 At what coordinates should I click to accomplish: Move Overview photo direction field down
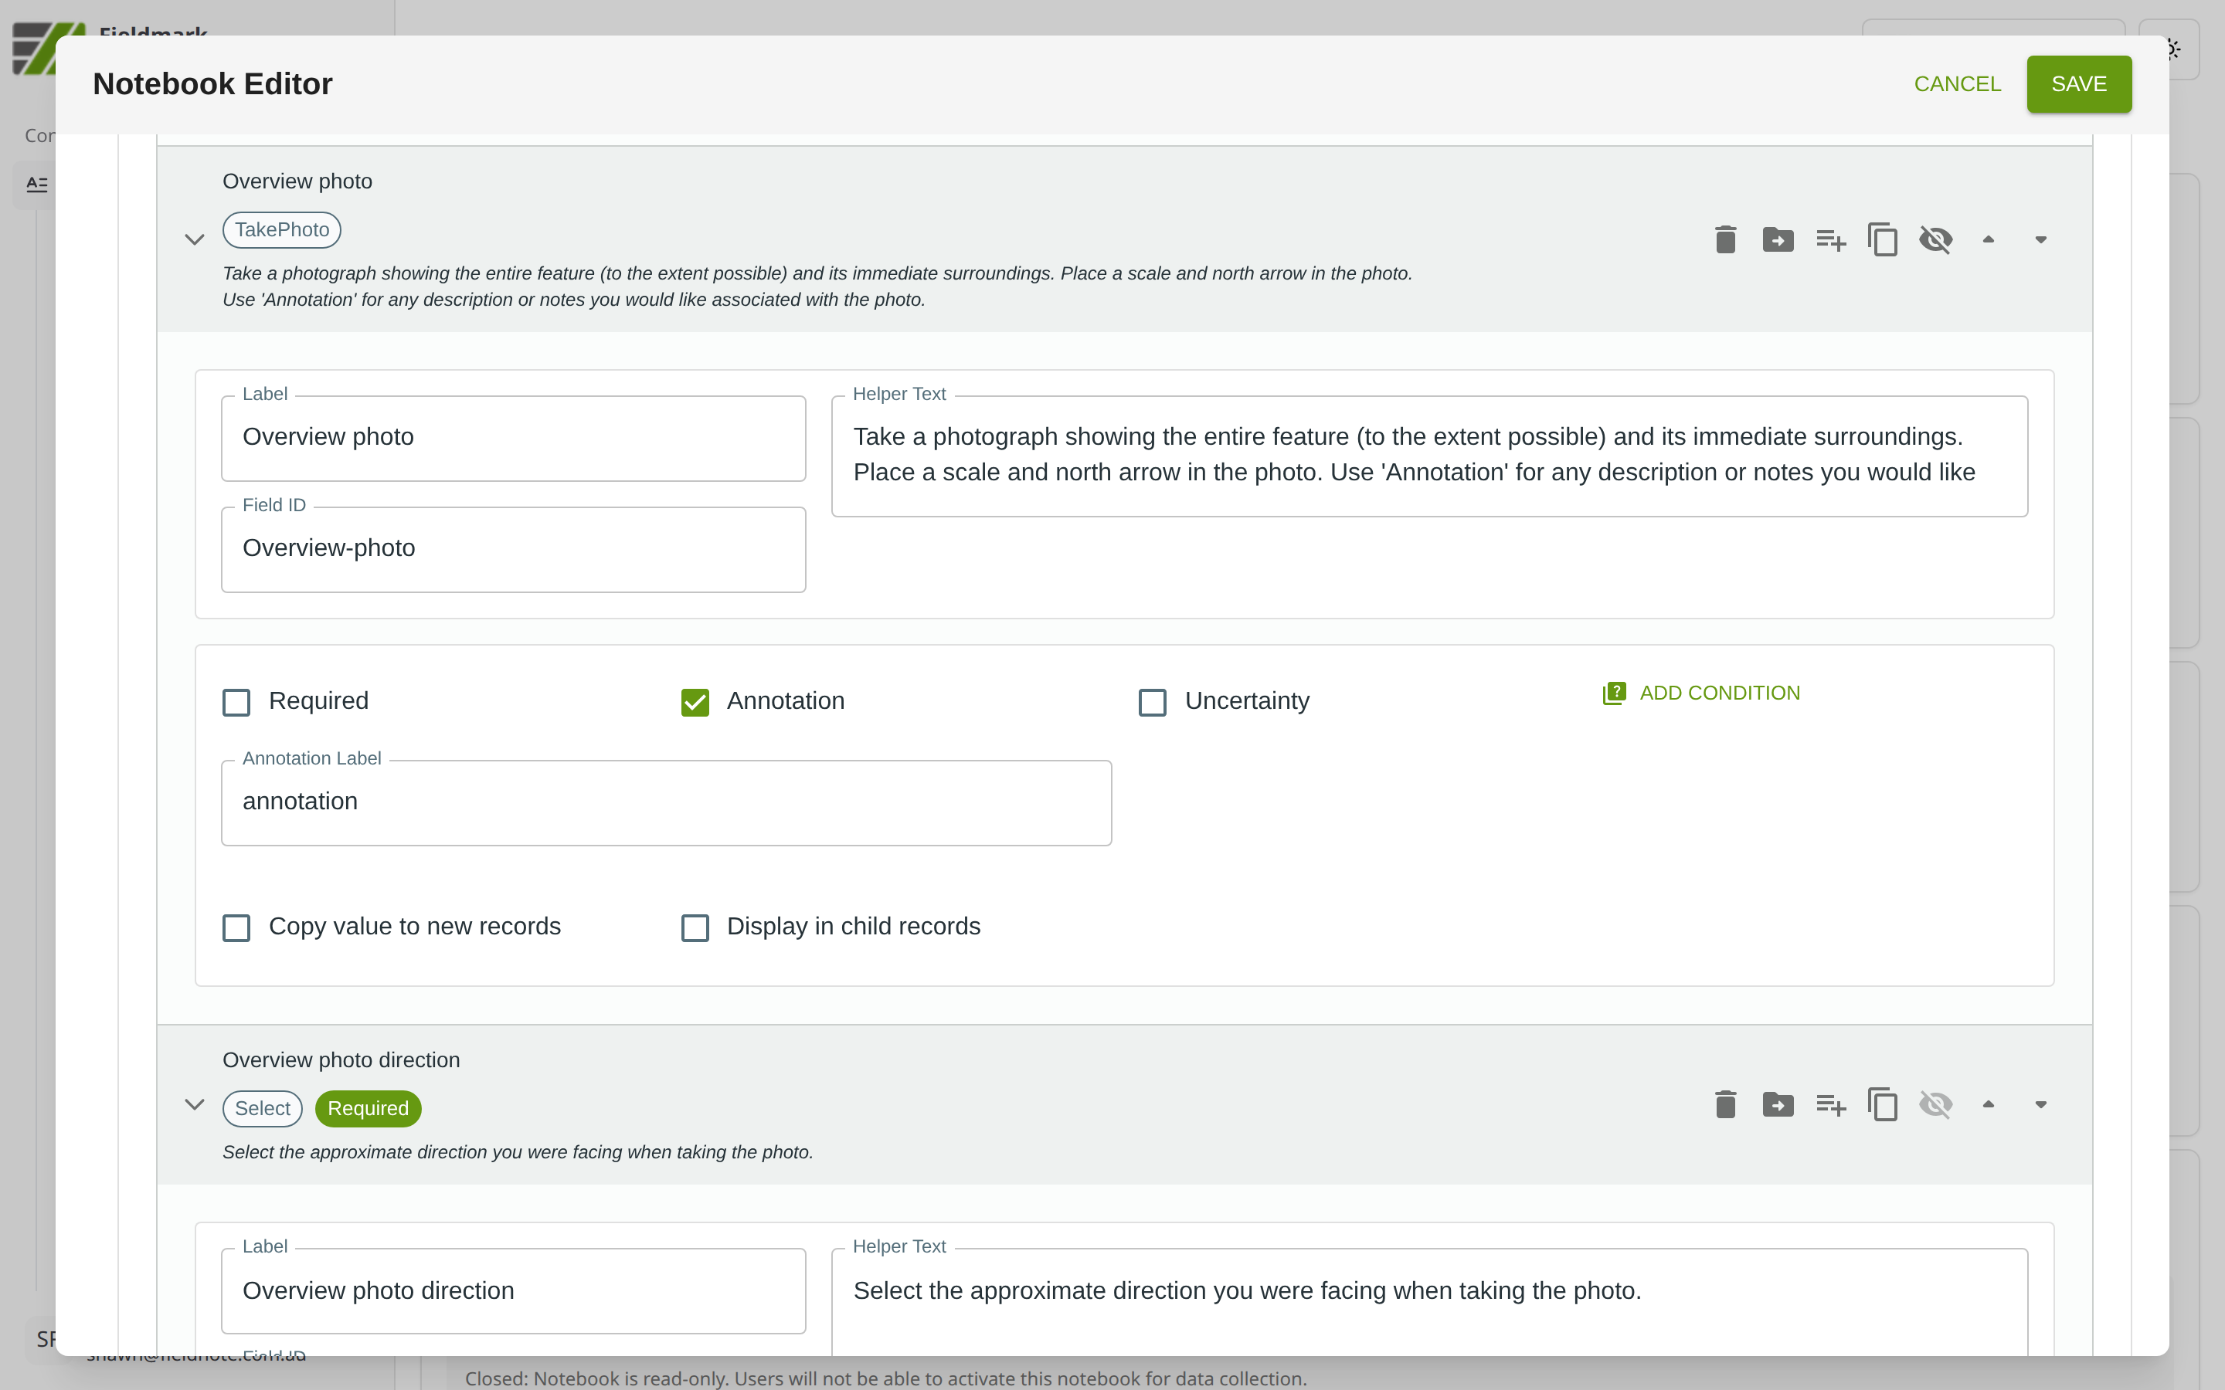[2040, 1104]
